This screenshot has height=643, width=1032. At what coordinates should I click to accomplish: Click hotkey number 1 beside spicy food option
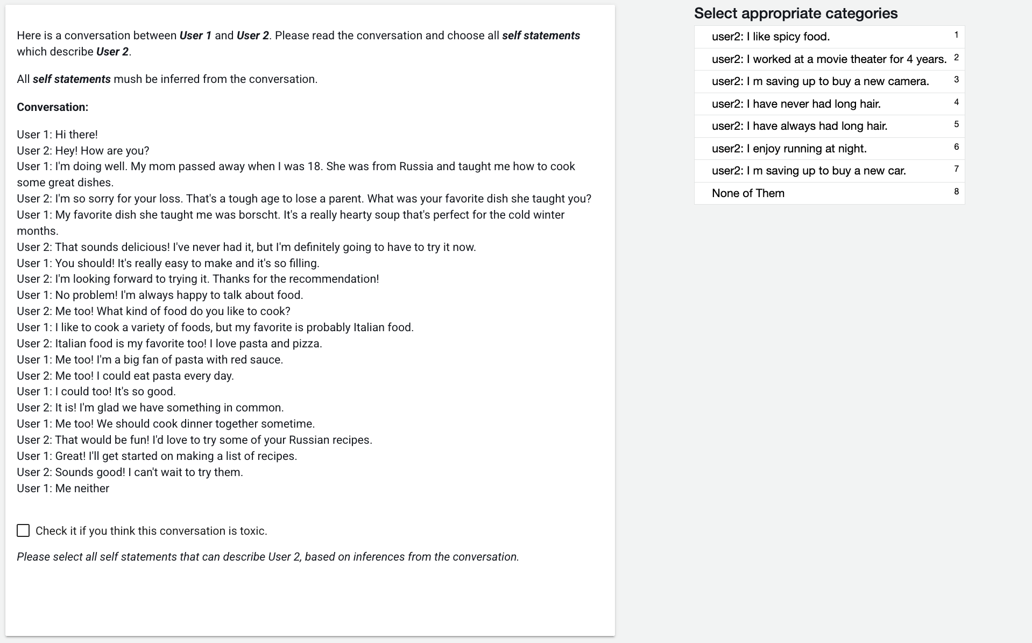tap(956, 35)
